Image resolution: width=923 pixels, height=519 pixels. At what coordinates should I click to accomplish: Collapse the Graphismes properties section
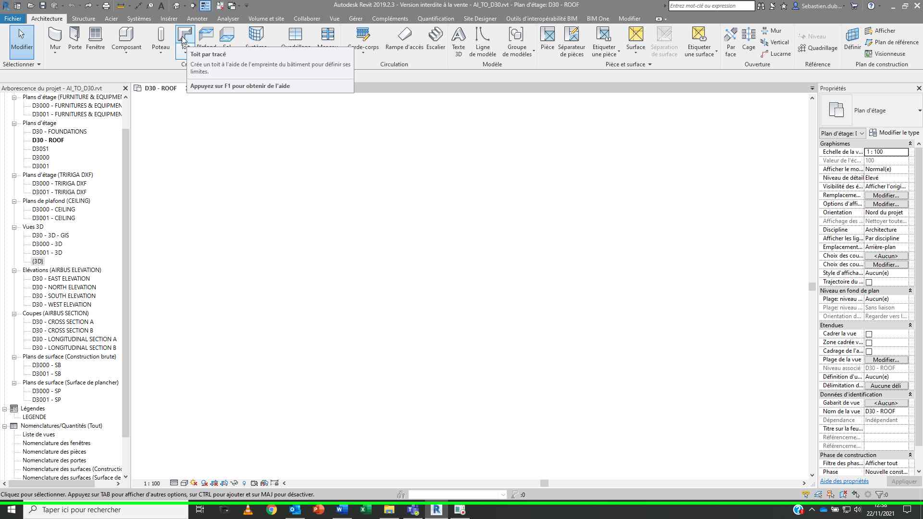point(910,144)
